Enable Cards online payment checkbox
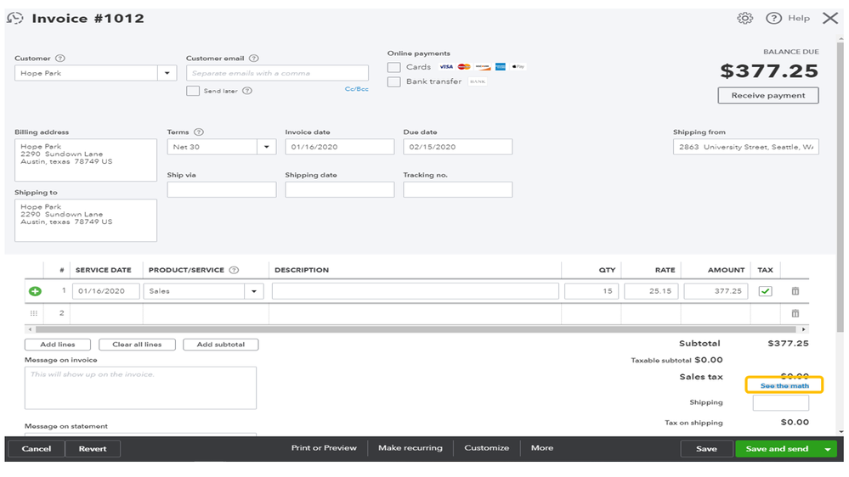Screen dimensions: 849x477 pyautogui.click(x=394, y=67)
